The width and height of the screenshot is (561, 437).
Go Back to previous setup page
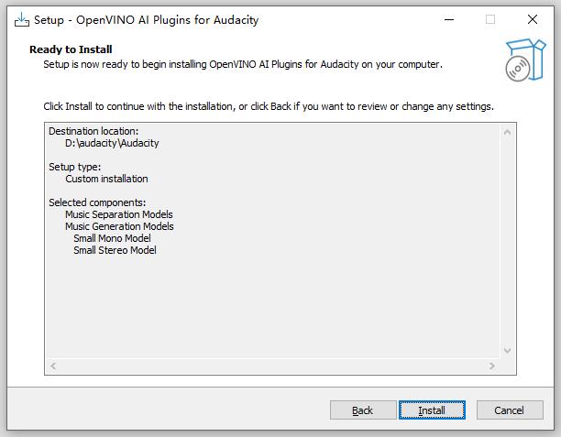(x=363, y=410)
